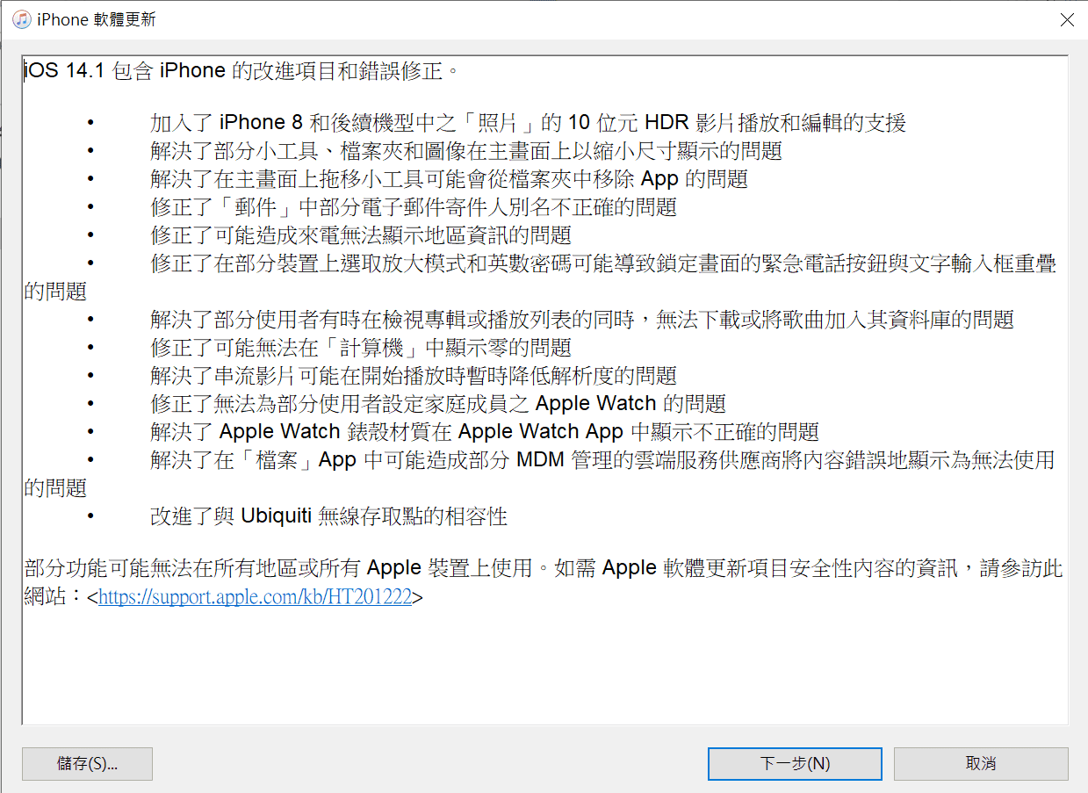Screen dimensions: 1088x793
Task: Click the Apple Watch 錶殼材質 bullet line
Action: tap(485, 432)
